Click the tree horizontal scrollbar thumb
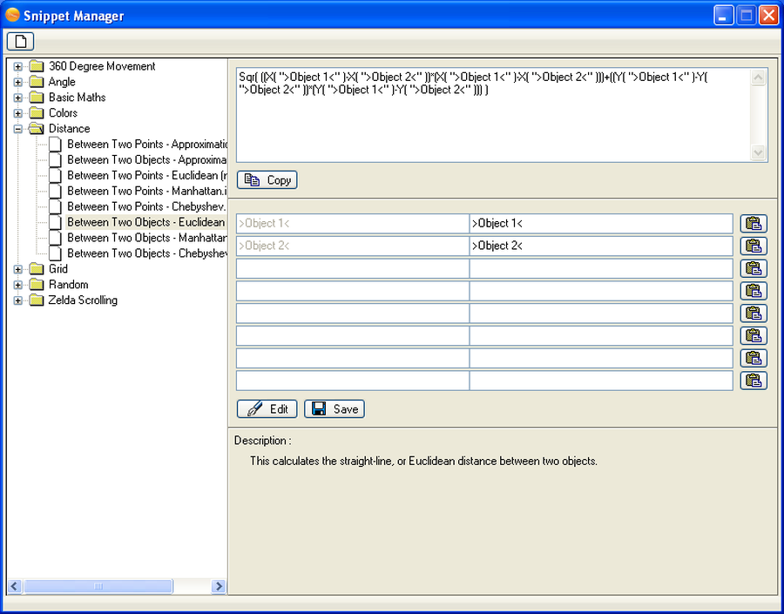The height and width of the screenshot is (614, 784). (98, 586)
